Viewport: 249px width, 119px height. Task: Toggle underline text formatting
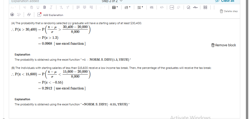tap(38, 7)
